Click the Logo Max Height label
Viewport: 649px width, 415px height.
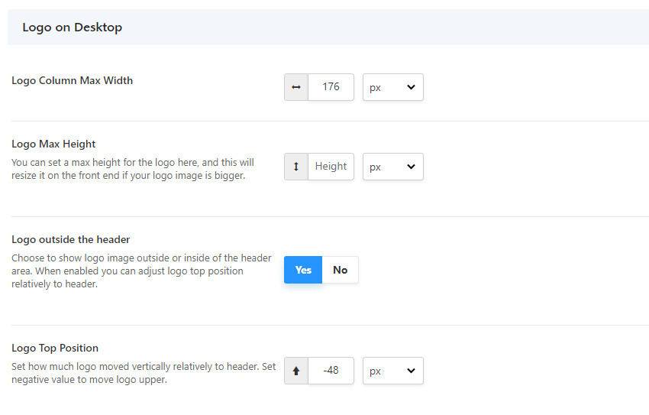(x=53, y=144)
